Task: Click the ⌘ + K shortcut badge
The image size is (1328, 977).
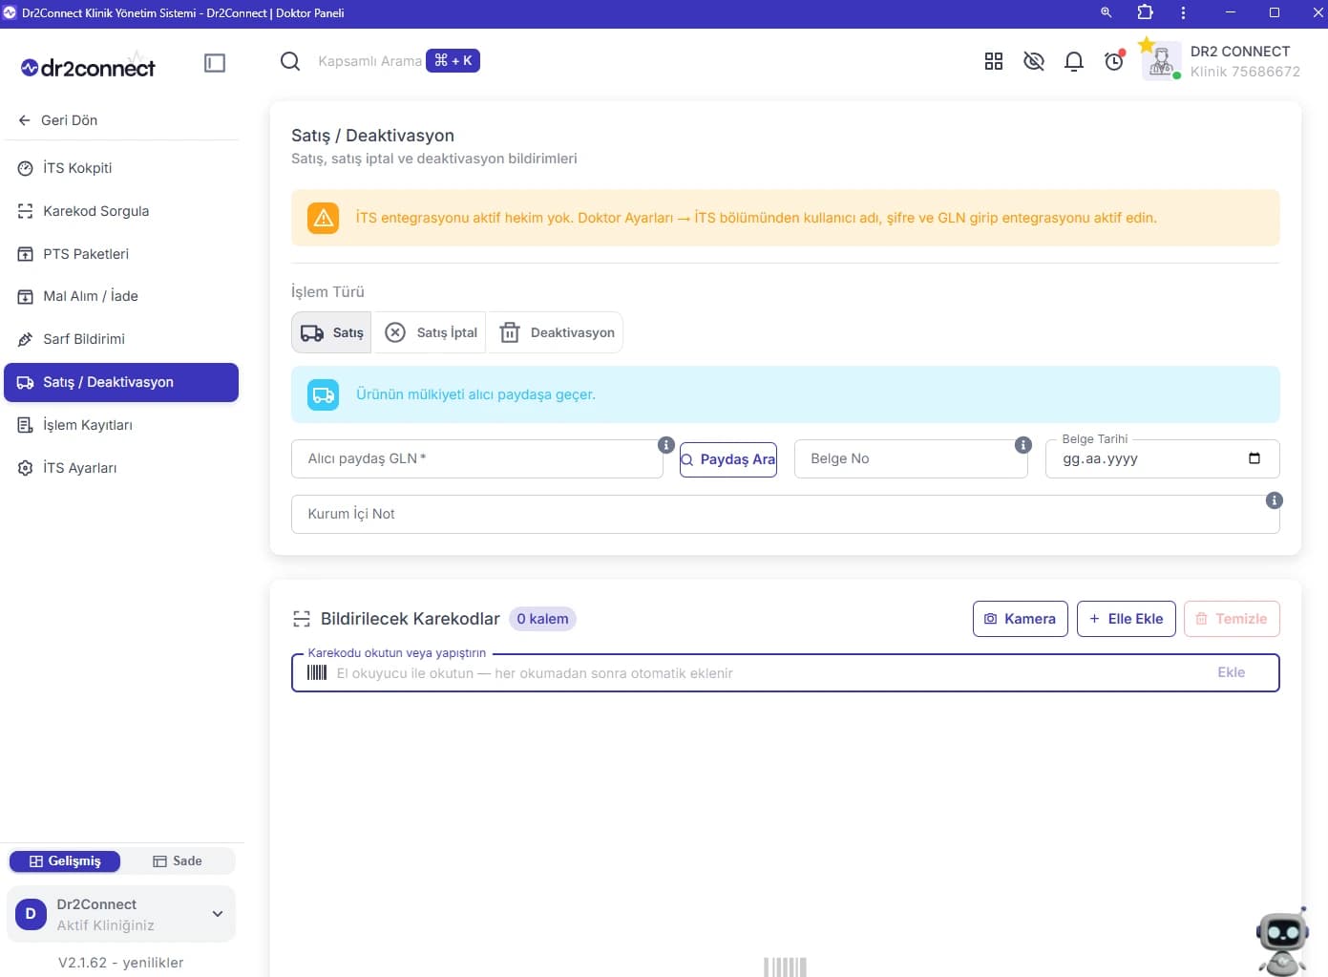Action: (453, 60)
